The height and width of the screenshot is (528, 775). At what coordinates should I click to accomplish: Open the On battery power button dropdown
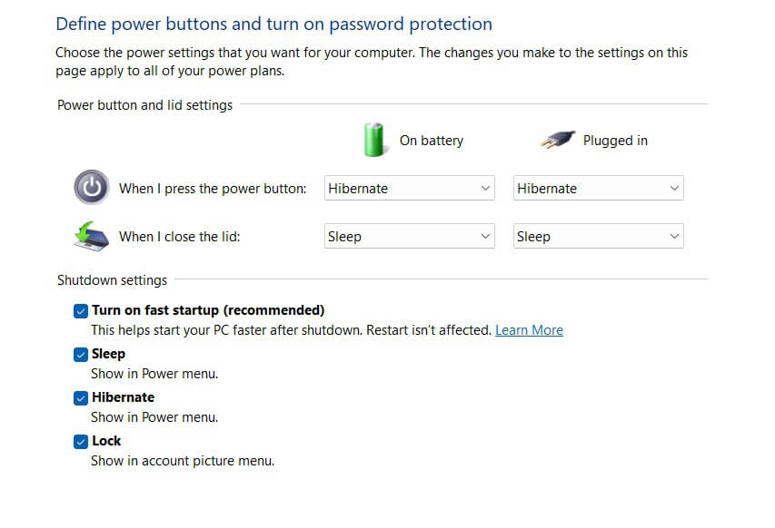pyautogui.click(x=409, y=188)
